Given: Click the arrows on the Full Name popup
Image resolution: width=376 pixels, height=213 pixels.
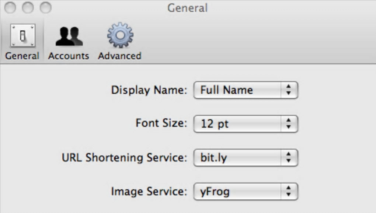Looking at the screenshot, I should 289,90.
